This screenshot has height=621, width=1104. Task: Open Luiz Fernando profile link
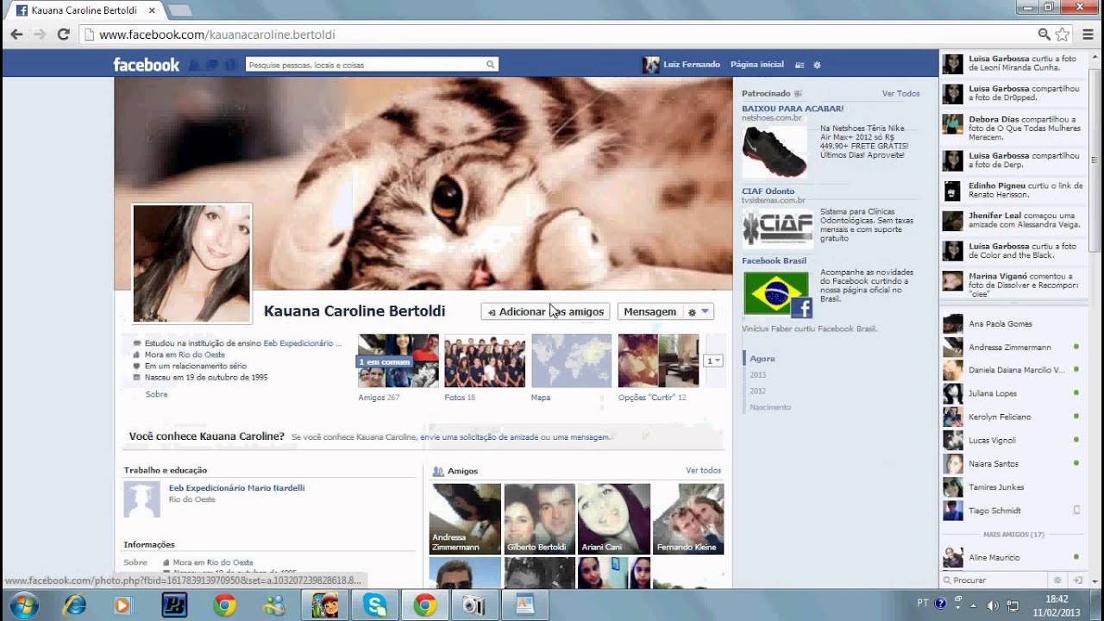[x=692, y=65]
